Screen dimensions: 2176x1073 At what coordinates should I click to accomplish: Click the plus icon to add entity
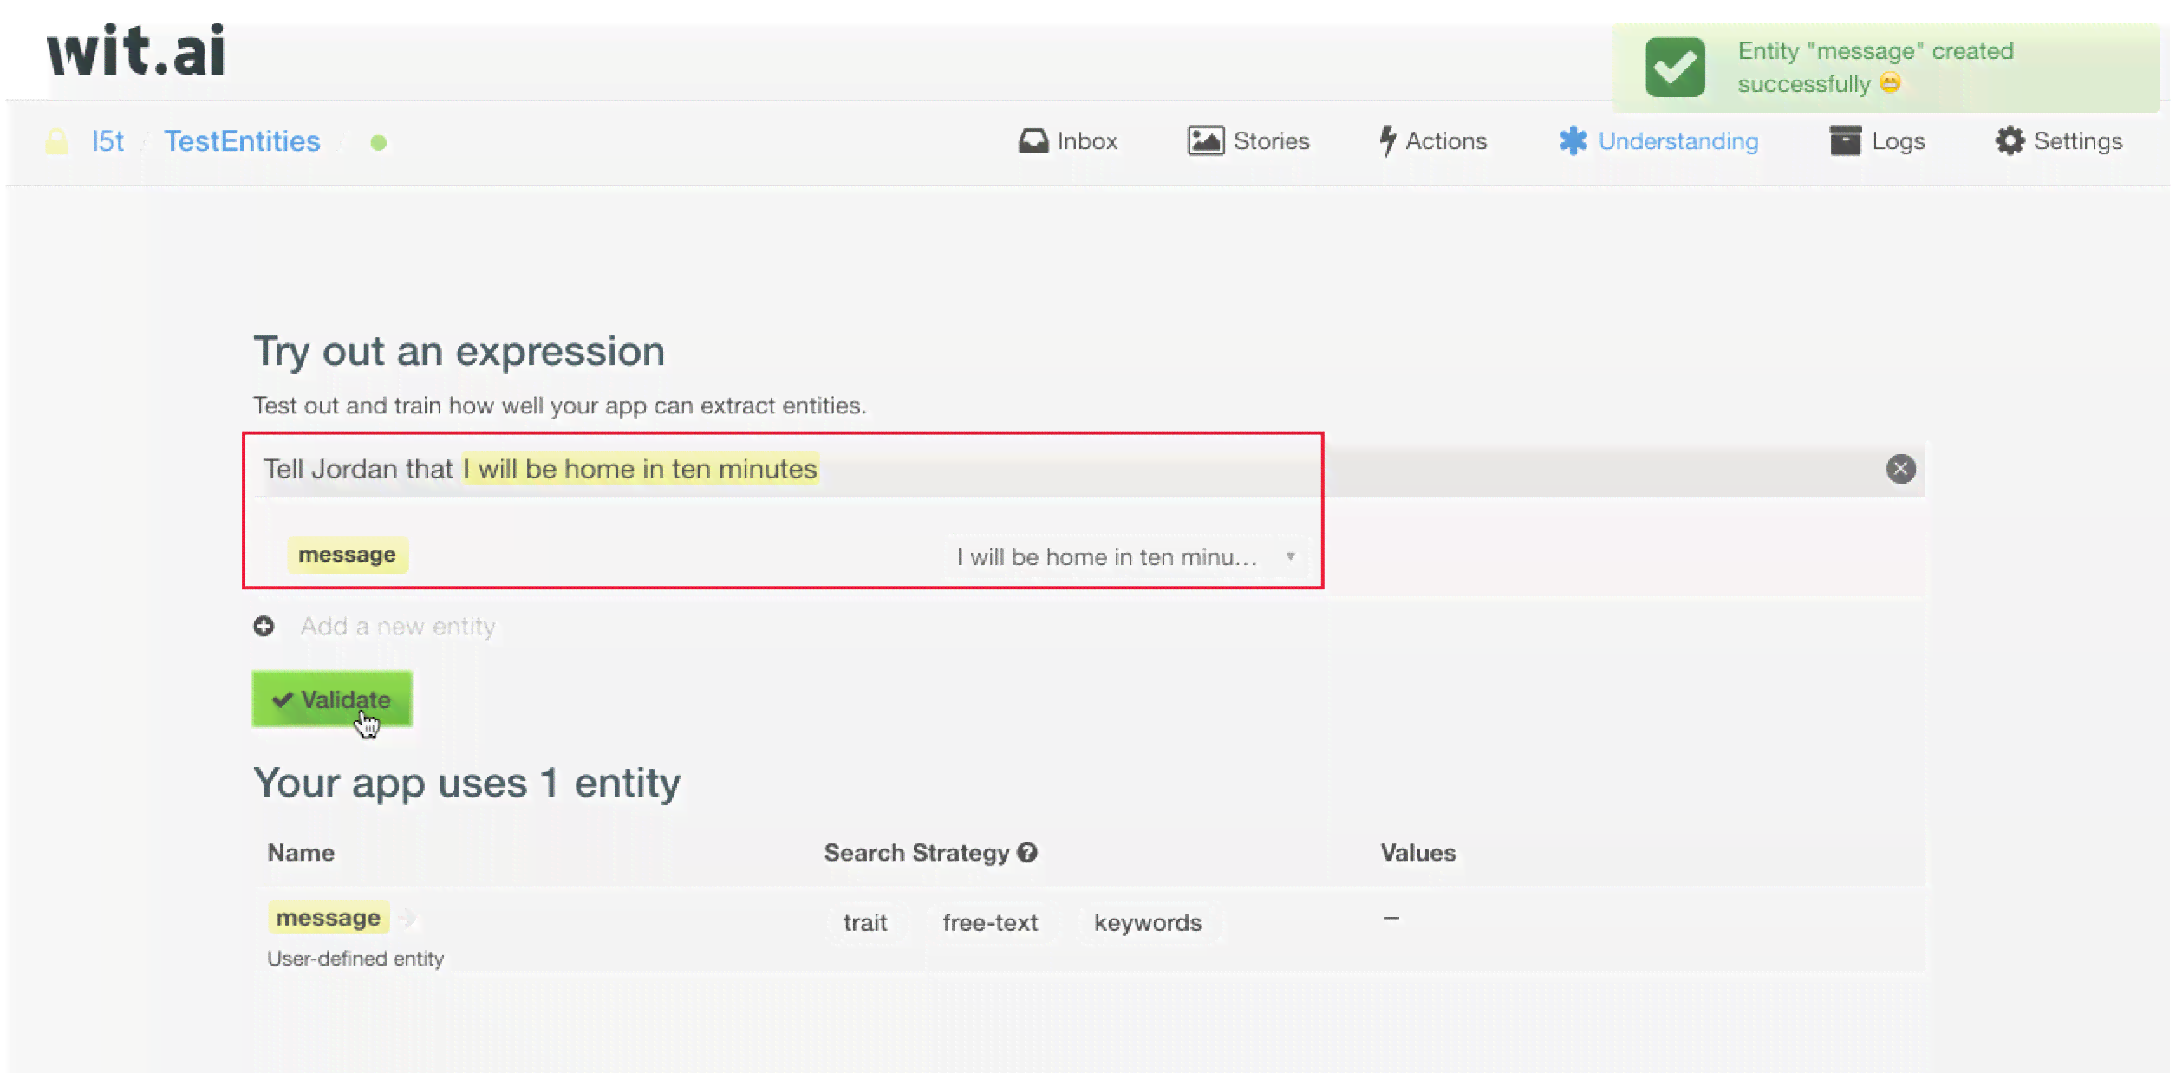point(264,626)
